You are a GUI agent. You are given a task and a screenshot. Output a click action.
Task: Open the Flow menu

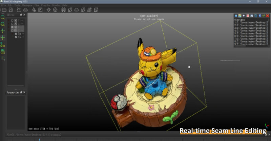pyautogui.click(x=37, y=5)
